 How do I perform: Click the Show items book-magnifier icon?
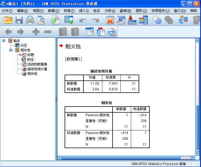coord(63,32)
